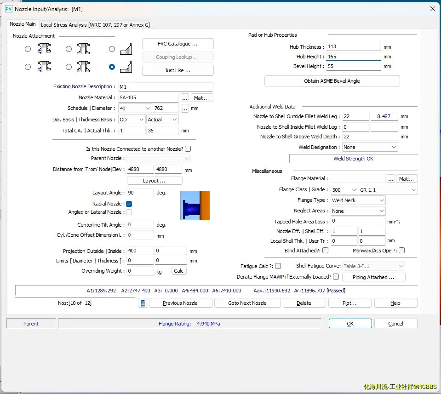Open Flange Class dropdown showing 300

tap(344, 190)
